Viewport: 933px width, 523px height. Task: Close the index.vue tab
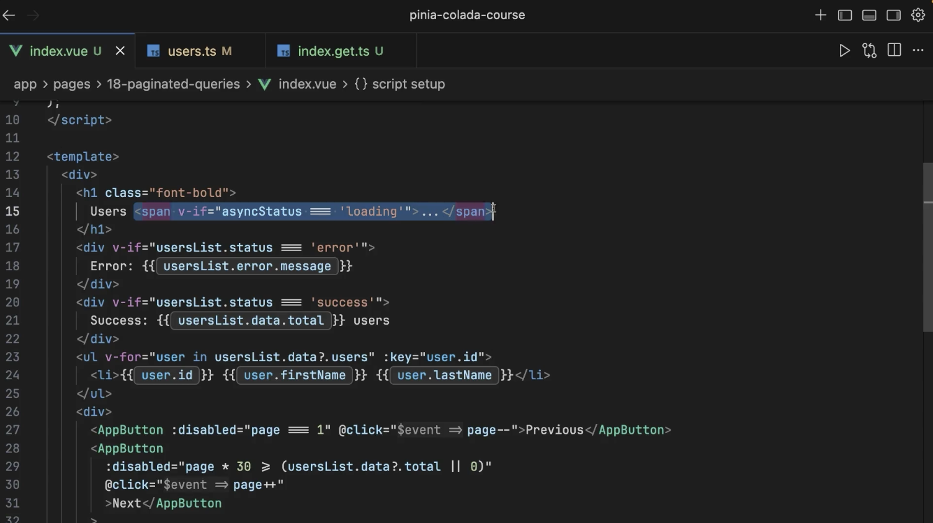(120, 51)
